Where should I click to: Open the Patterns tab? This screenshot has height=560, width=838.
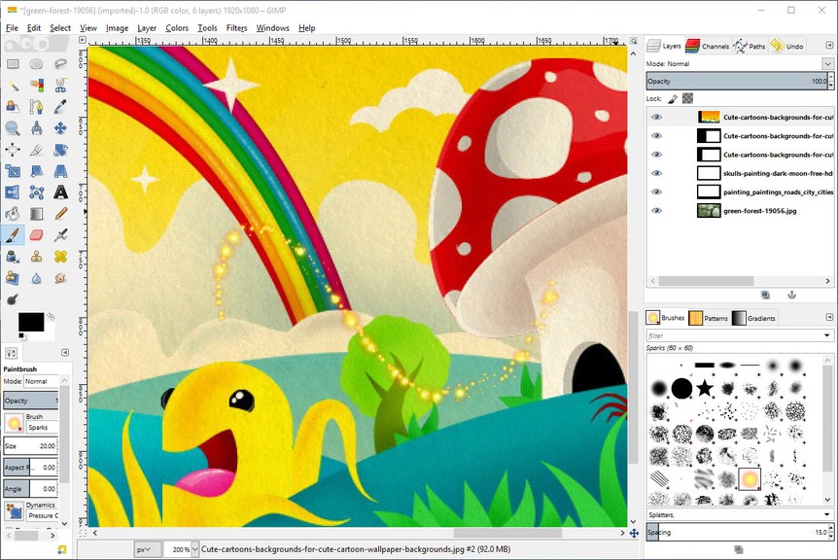tap(707, 318)
